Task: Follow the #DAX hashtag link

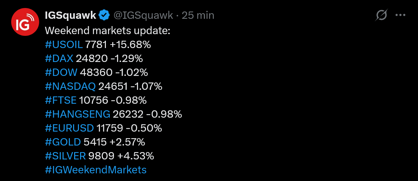Action: coord(59,58)
